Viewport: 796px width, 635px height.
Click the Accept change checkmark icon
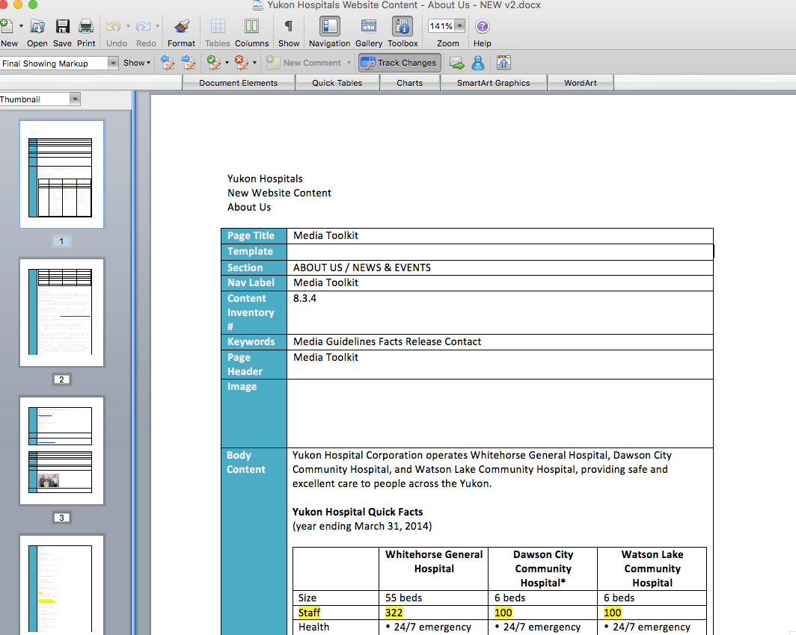pos(214,63)
